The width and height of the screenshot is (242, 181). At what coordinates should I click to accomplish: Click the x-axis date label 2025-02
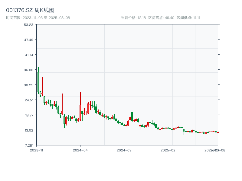(168, 150)
